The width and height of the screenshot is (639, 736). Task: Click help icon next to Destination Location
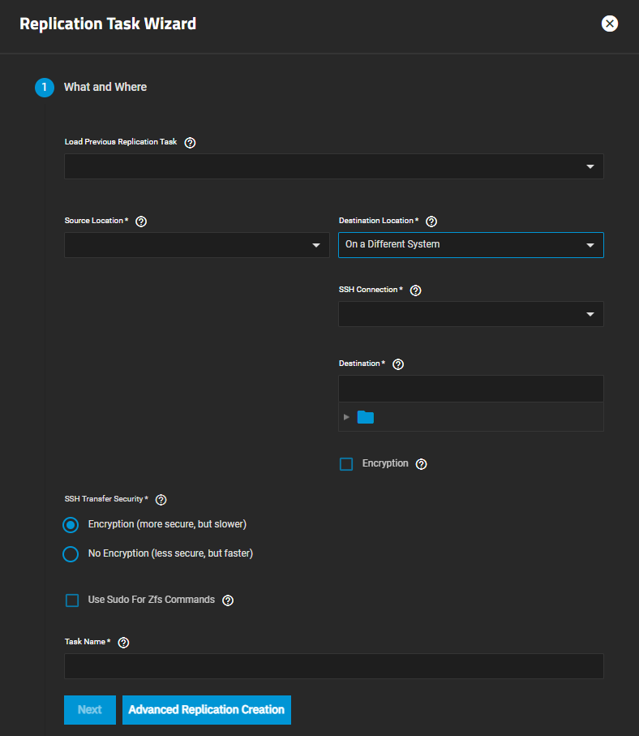coord(431,222)
